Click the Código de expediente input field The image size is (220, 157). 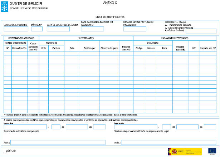click(16, 29)
